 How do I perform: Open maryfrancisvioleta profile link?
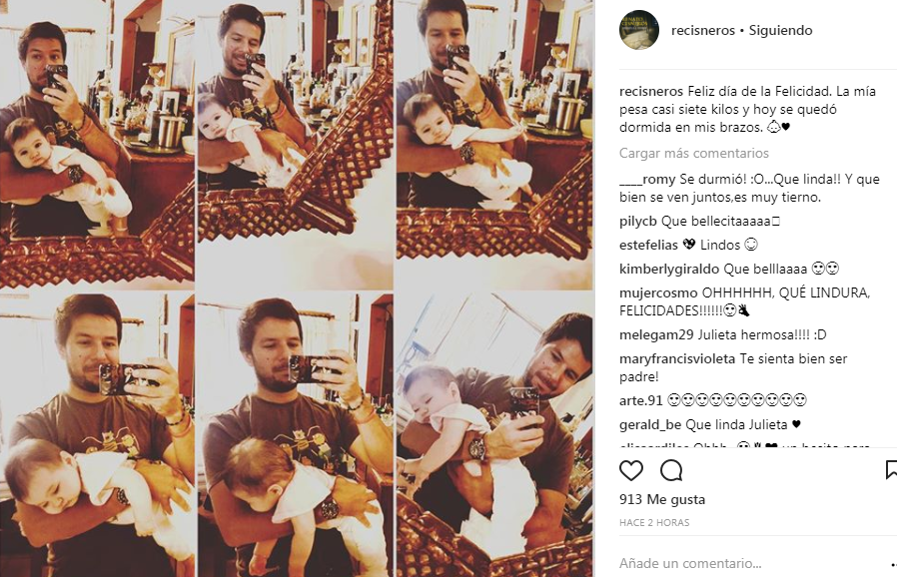pos(677,359)
